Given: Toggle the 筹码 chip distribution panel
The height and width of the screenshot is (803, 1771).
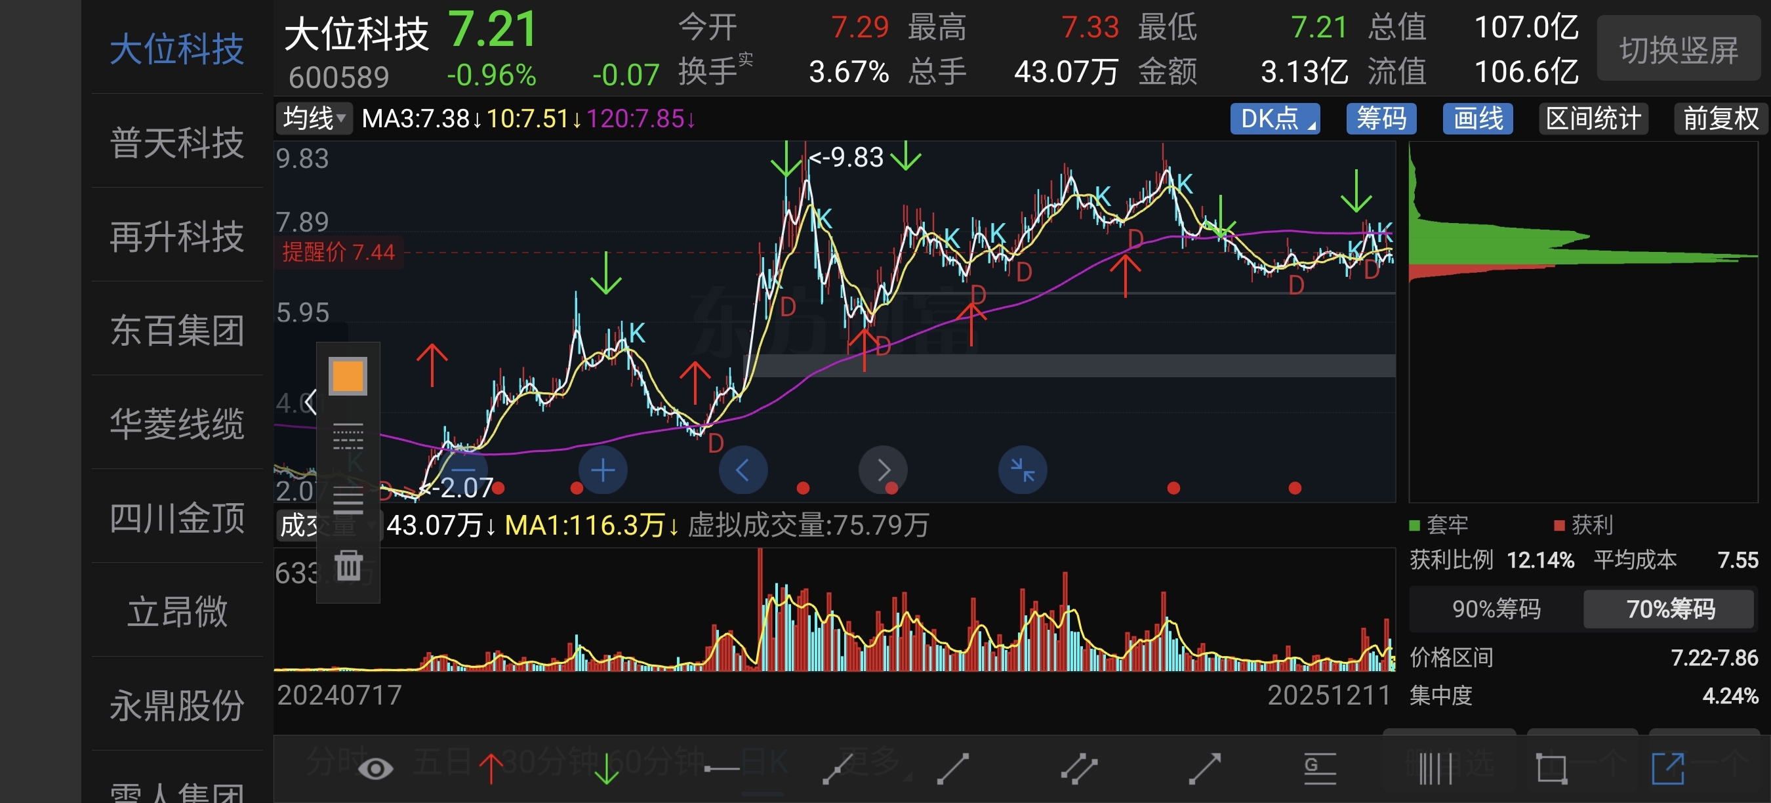Looking at the screenshot, I should tap(1381, 118).
